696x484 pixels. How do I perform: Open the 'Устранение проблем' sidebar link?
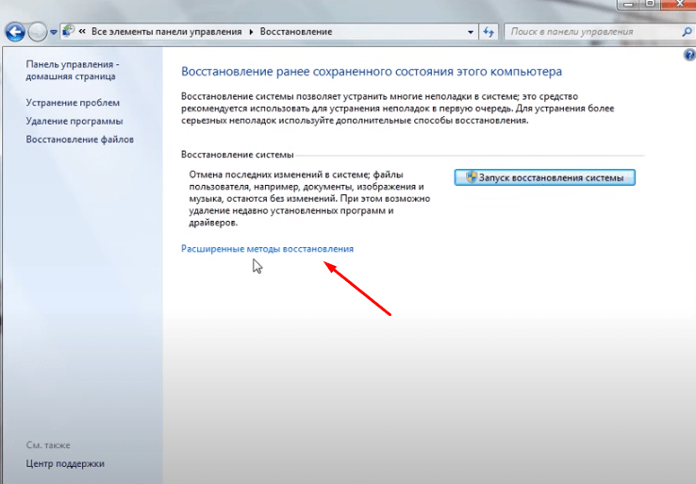[73, 102]
